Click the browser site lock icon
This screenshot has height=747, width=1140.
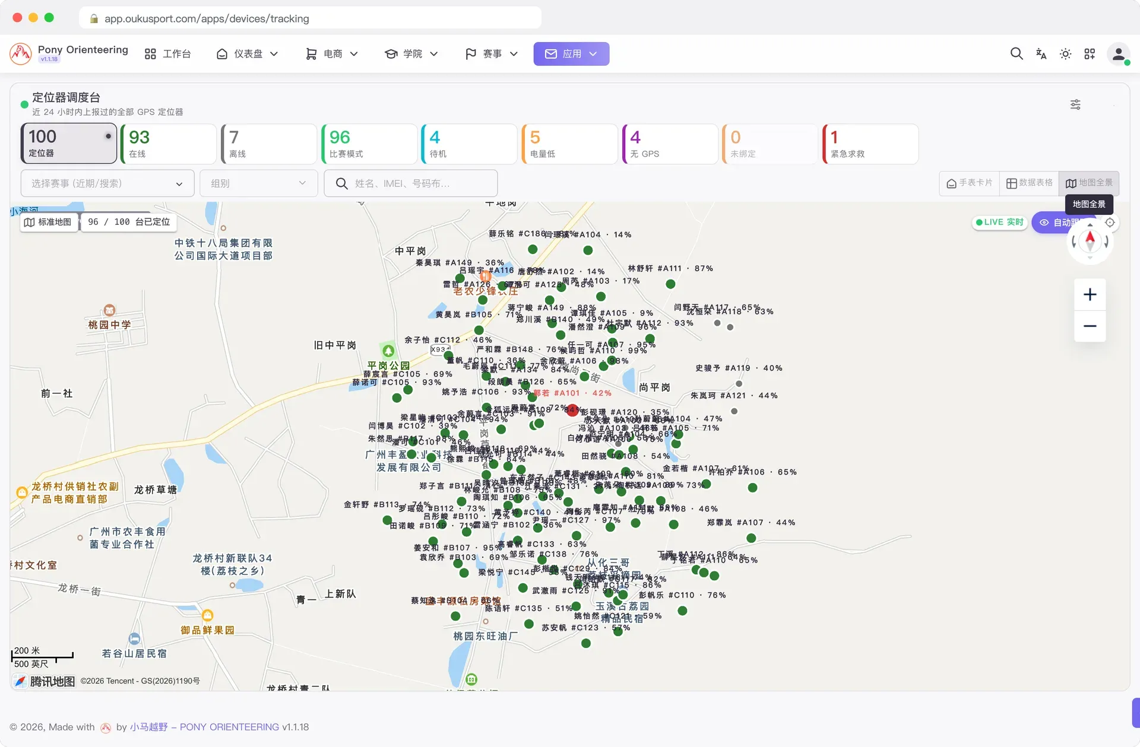coord(94,18)
